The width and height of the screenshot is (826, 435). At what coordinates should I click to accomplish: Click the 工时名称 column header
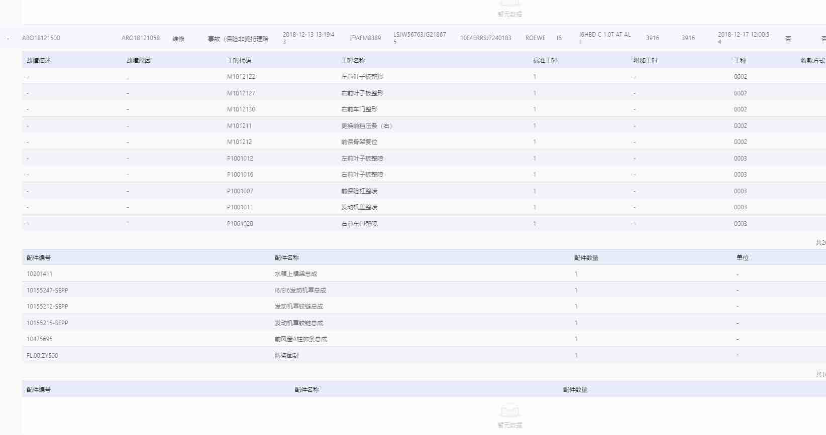(353, 61)
